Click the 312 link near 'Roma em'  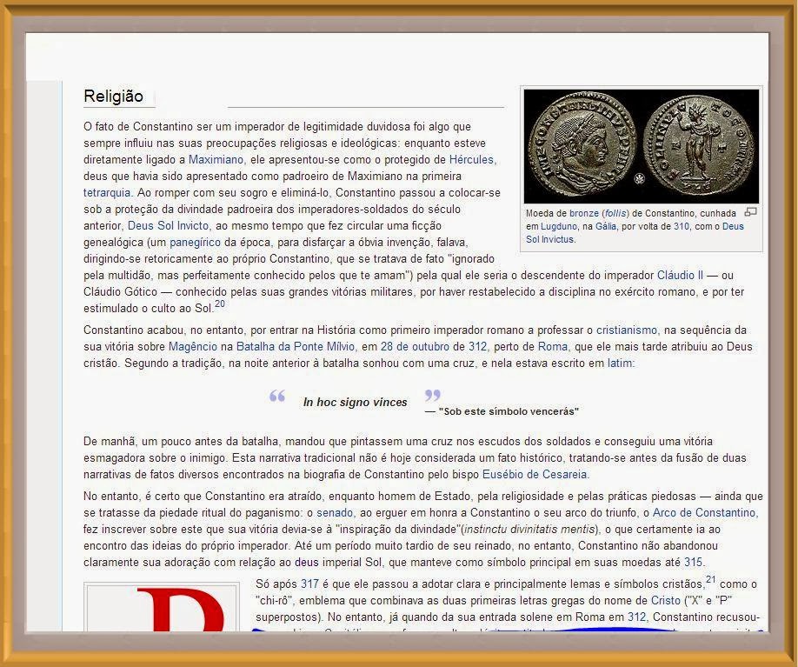pos(636,617)
